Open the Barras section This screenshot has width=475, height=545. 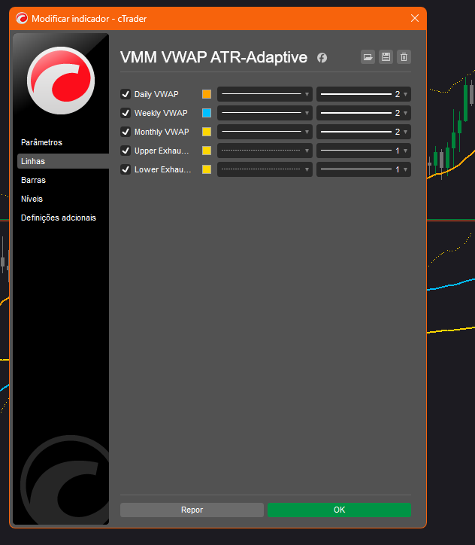point(33,180)
